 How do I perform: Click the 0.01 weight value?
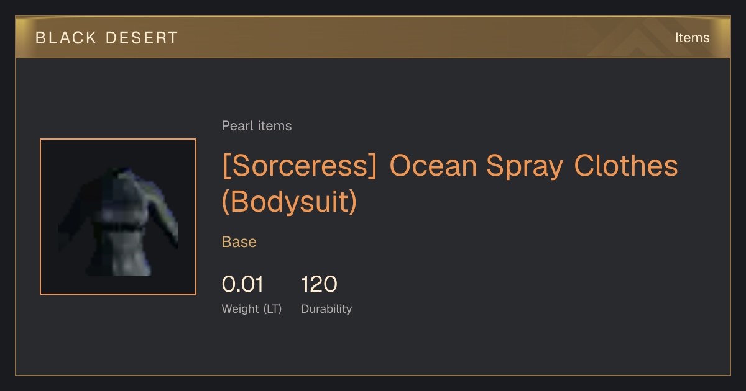coord(242,284)
